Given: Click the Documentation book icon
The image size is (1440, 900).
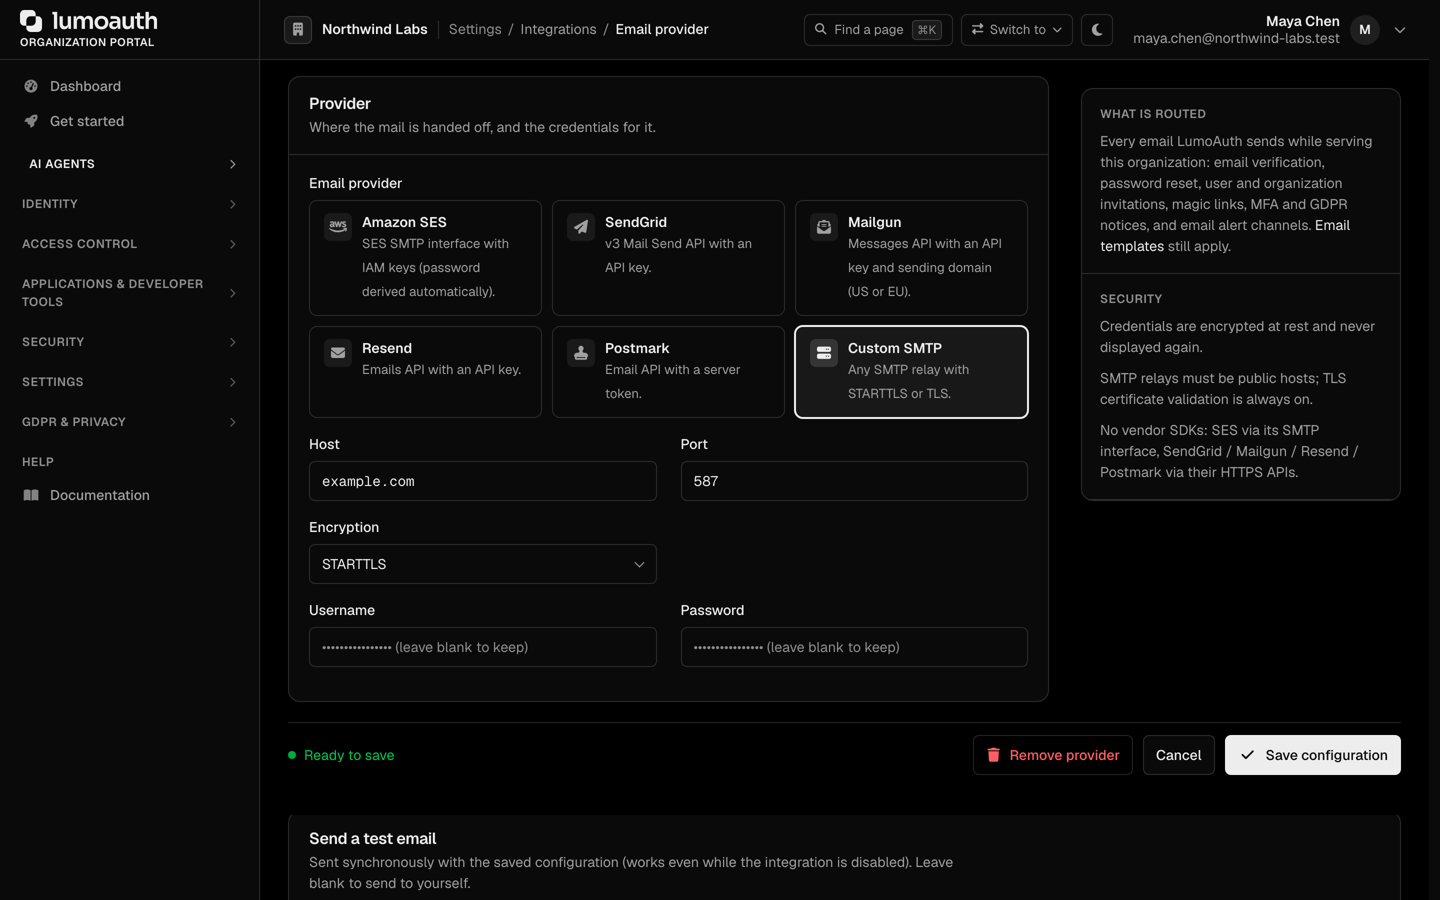Looking at the screenshot, I should point(31,495).
